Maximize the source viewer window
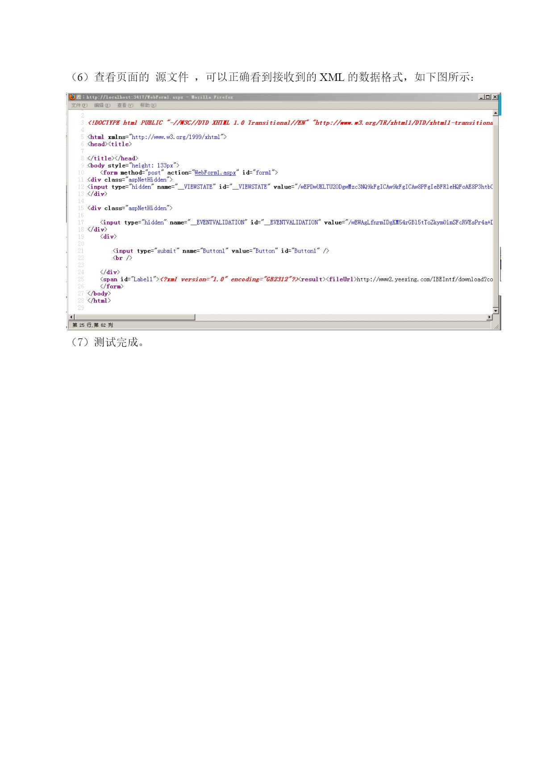Viewport: 554px width, 784px height. point(488,97)
